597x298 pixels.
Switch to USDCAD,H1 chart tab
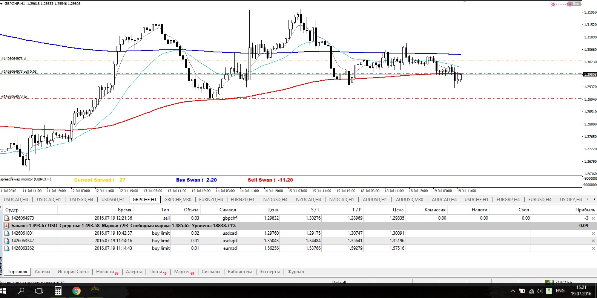[x=49, y=200]
